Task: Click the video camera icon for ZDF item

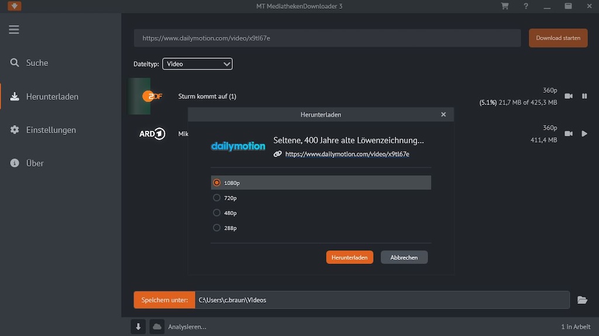Action: 568,96
